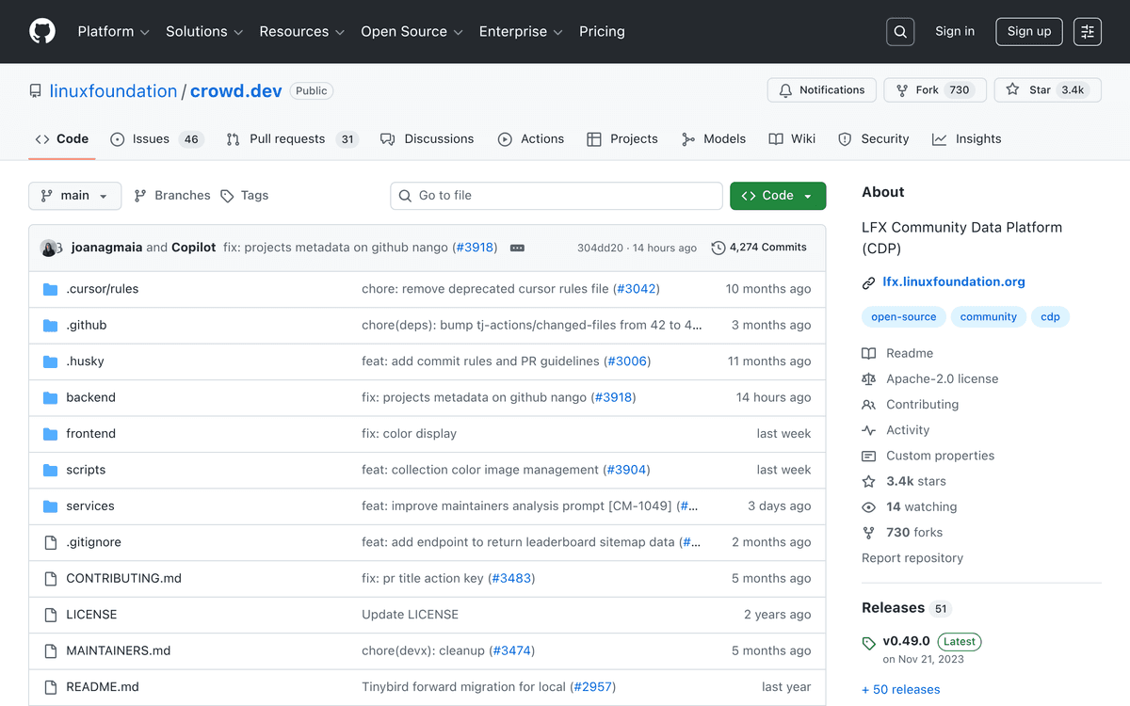Open the Insights tab

967,139
